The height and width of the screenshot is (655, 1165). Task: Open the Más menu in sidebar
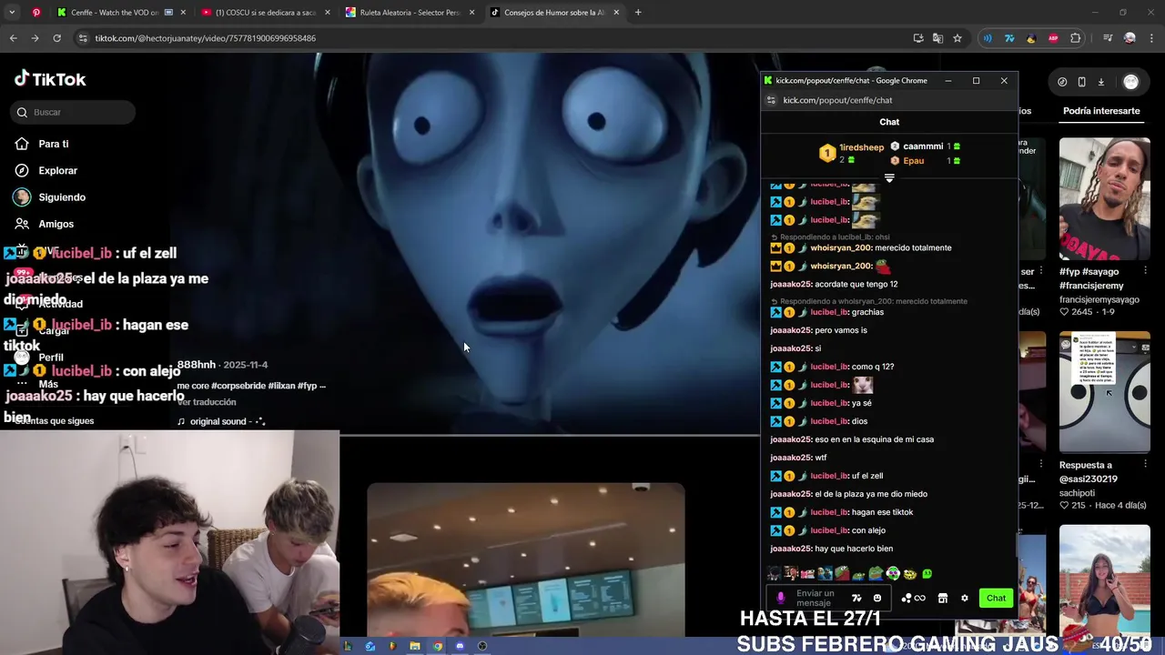[x=48, y=384]
